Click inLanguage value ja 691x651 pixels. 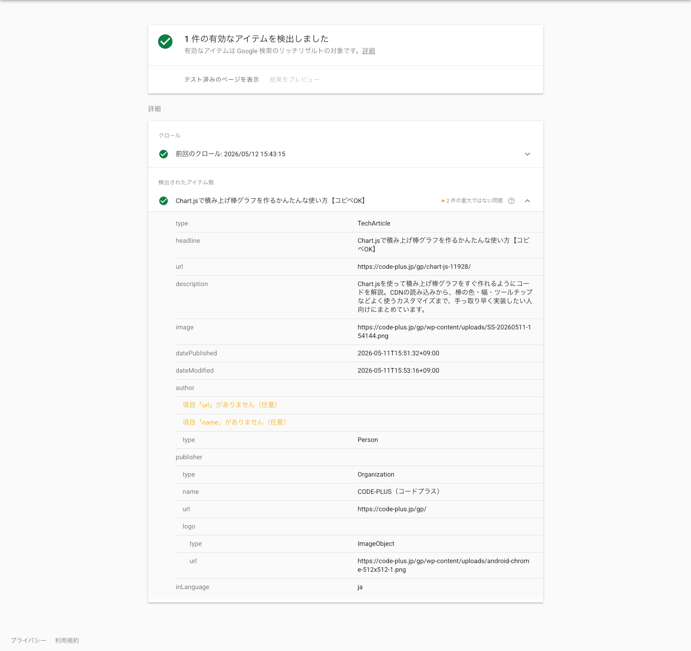coord(360,587)
